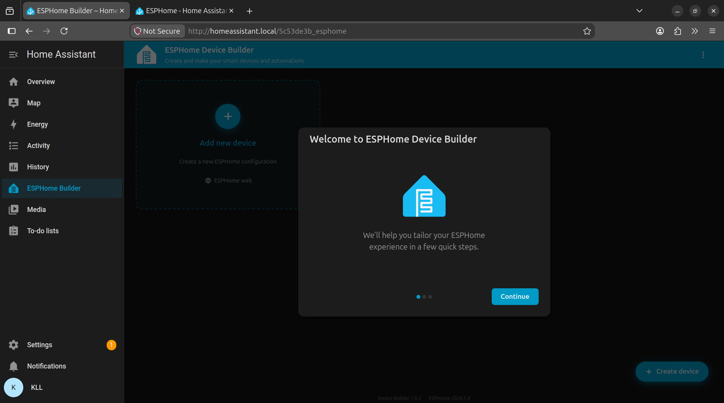Open Energy in the sidebar
The width and height of the screenshot is (724, 403).
coord(62,124)
